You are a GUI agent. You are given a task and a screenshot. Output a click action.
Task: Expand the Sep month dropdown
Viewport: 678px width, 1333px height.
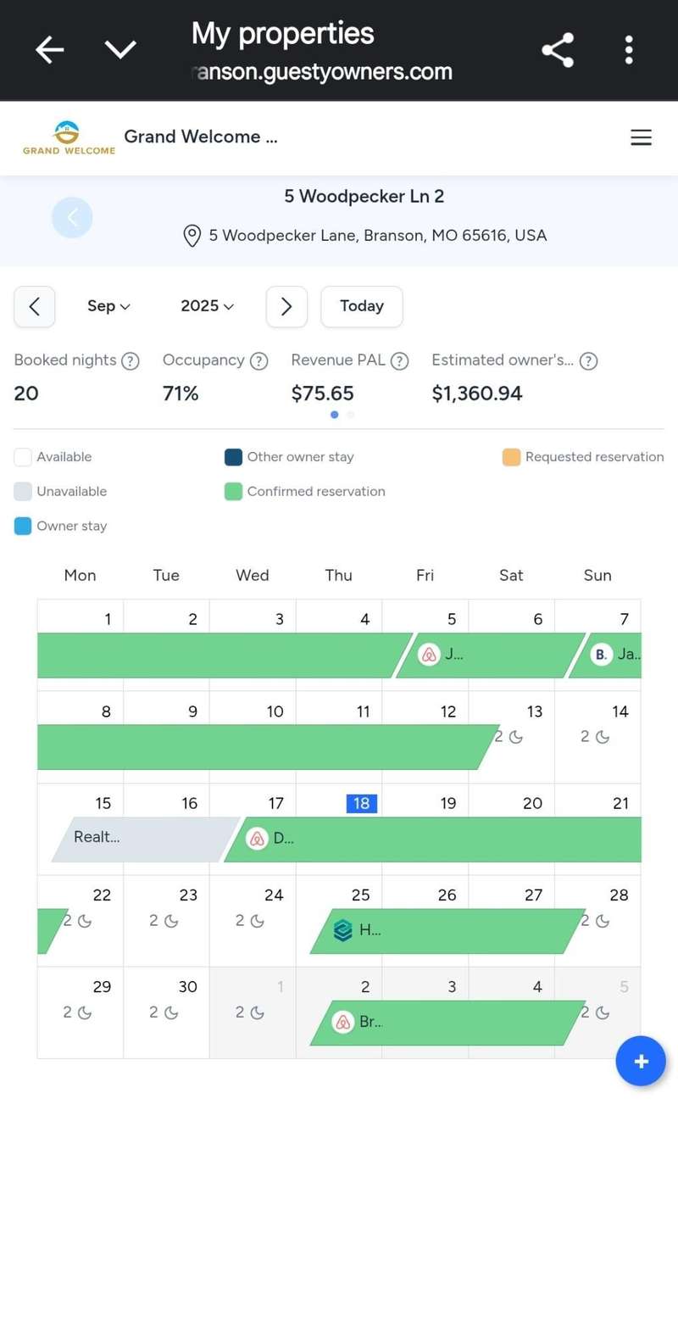click(x=108, y=306)
